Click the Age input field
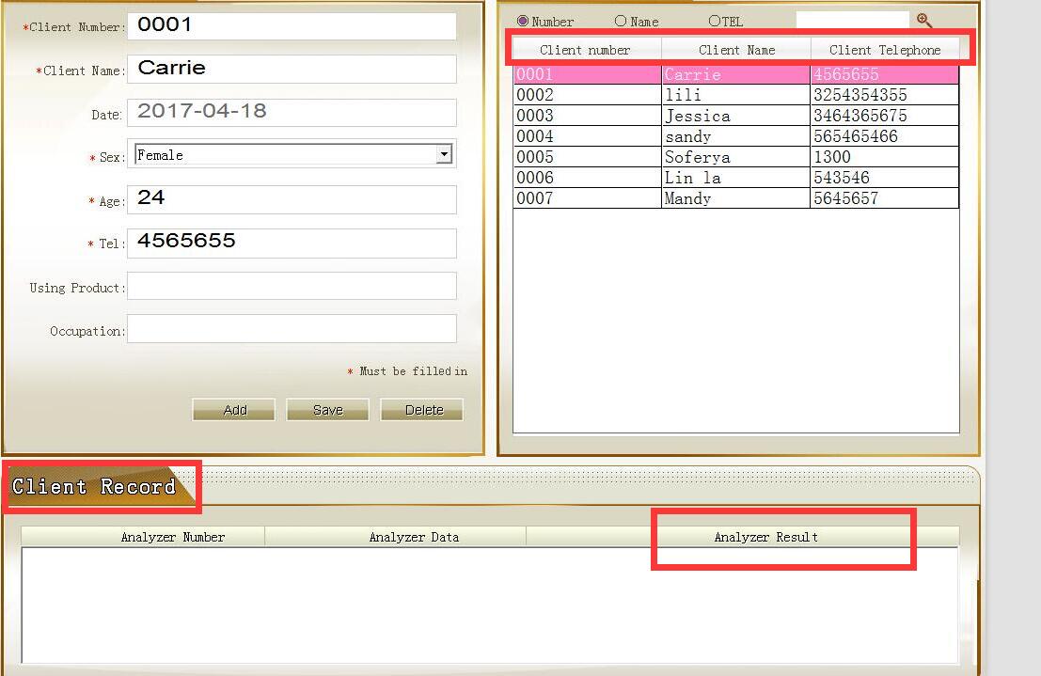The width and height of the screenshot is (1041, 676). click(292, 199)
